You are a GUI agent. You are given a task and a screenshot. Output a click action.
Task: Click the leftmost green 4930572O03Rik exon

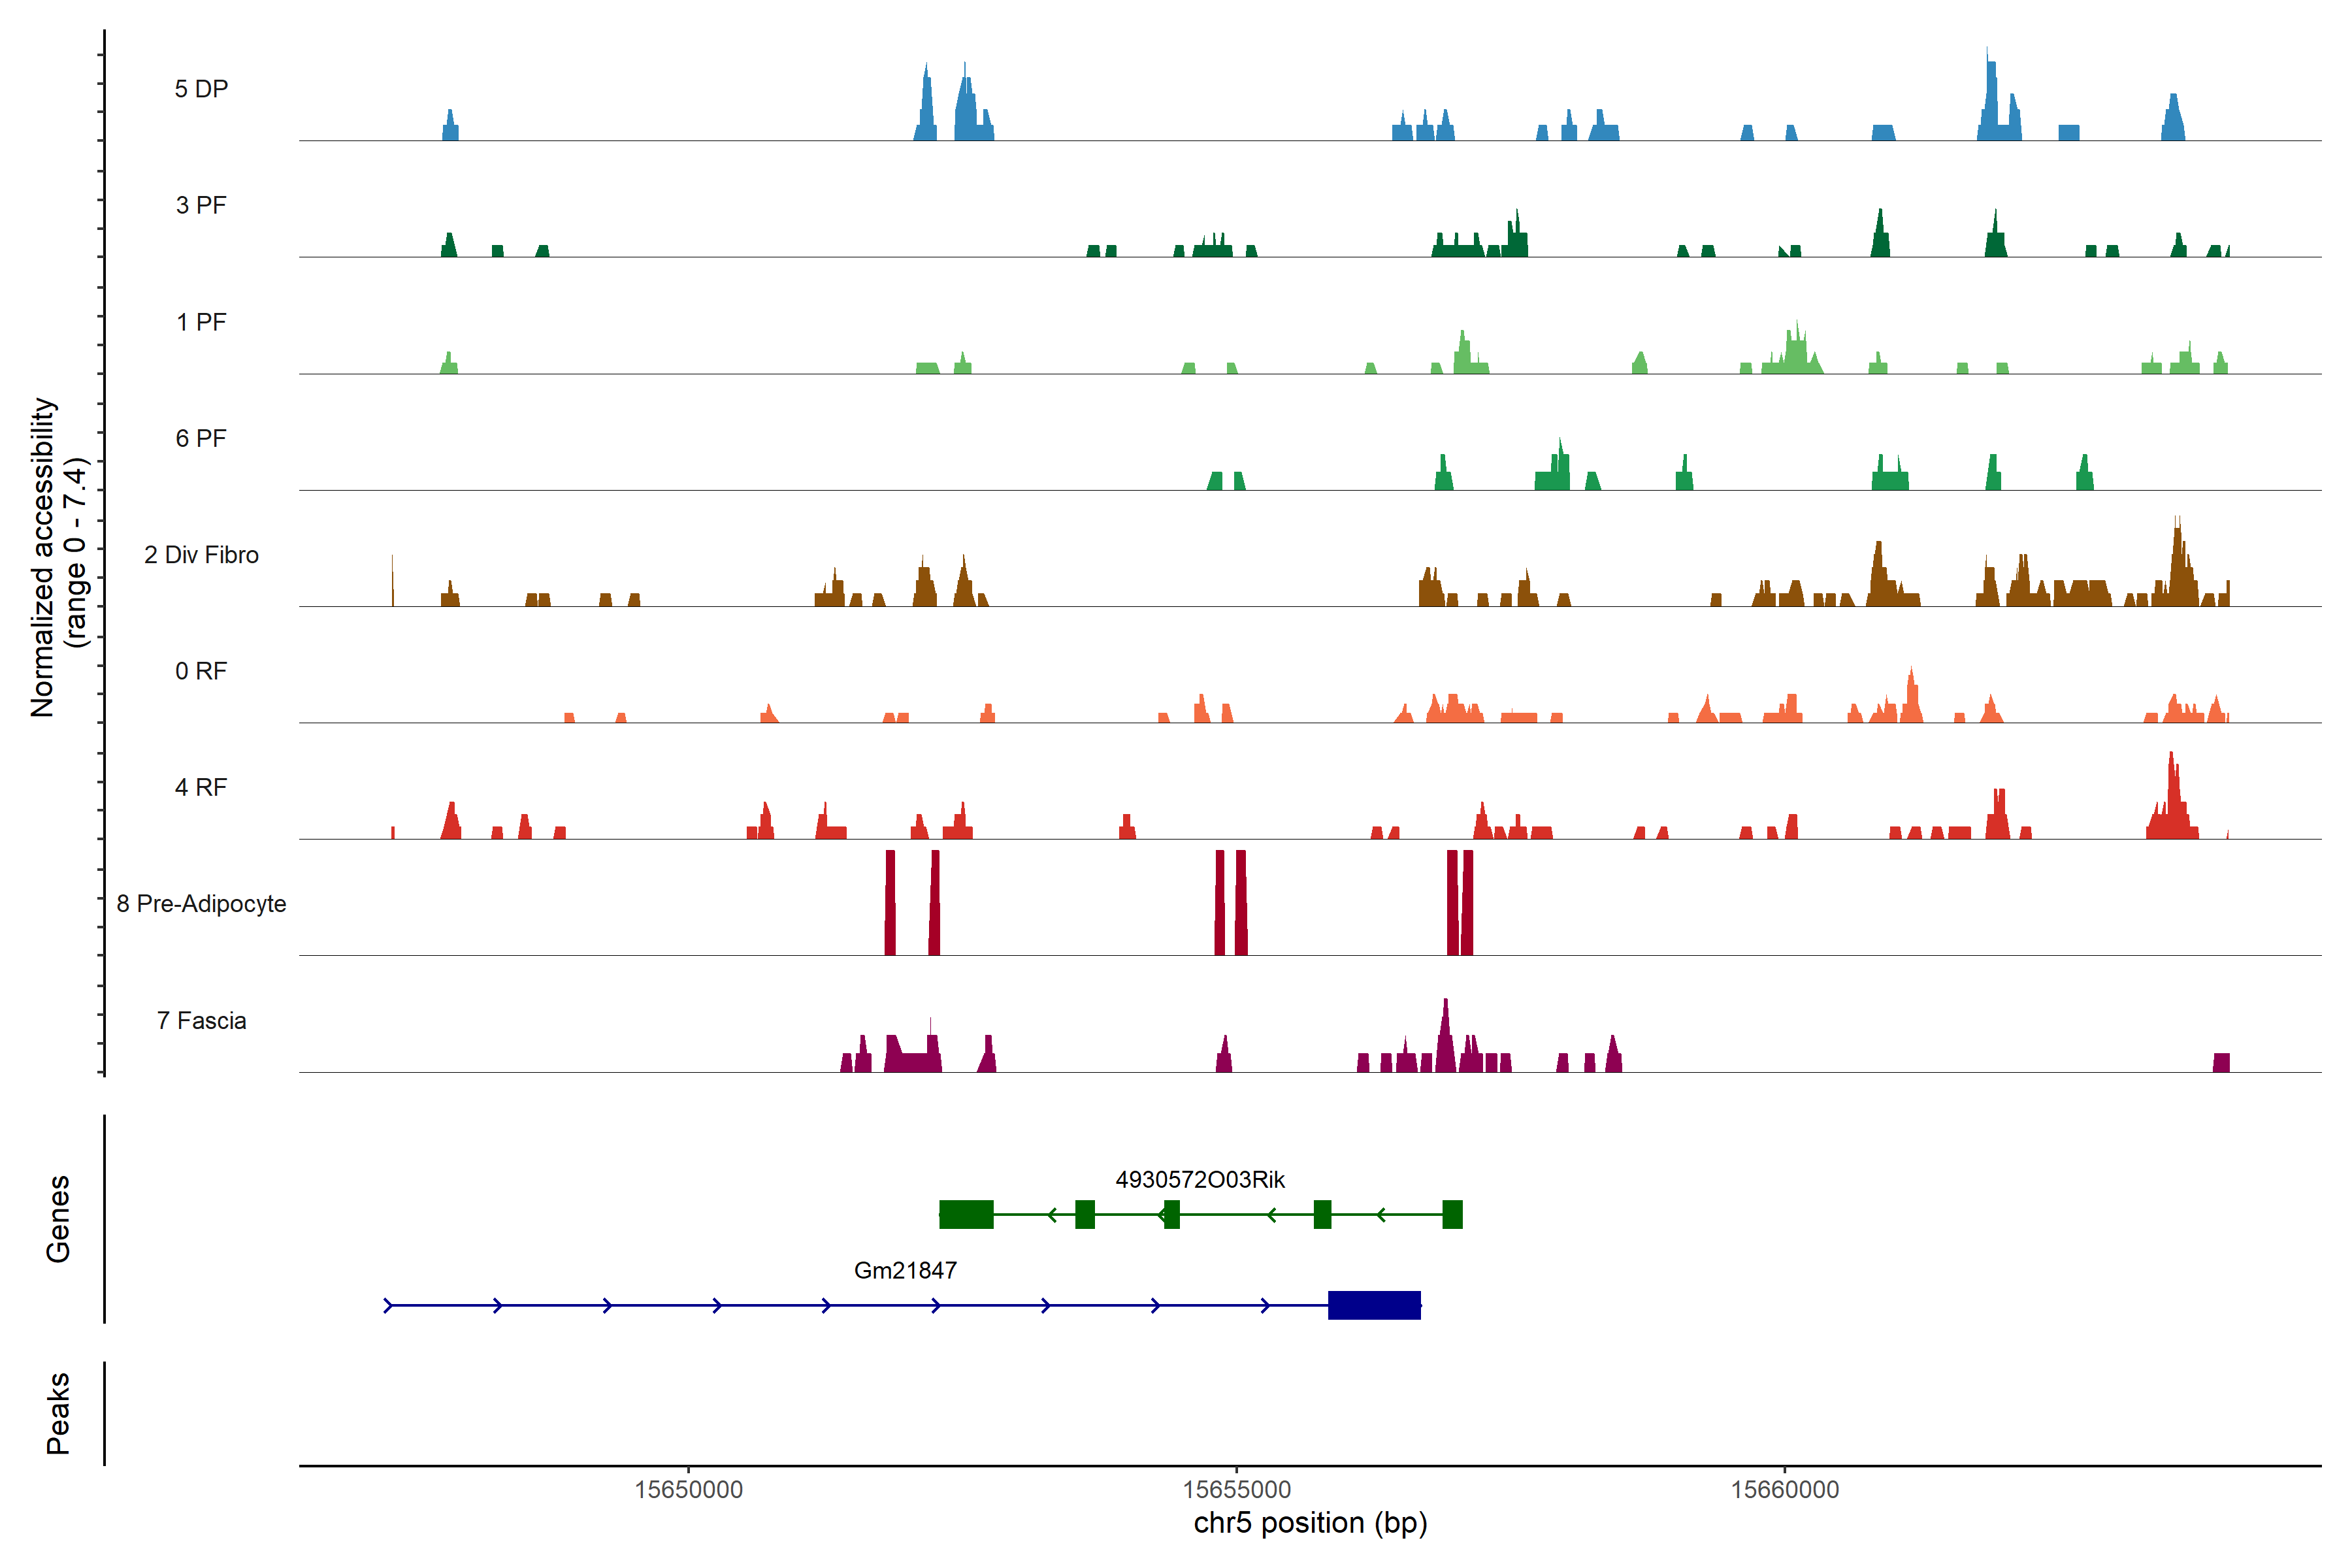pos(966,1214)
